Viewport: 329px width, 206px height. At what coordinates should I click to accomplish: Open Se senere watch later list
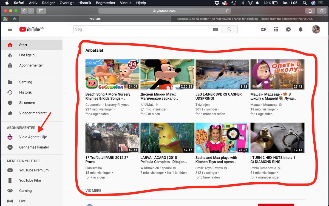coord(32,103)
